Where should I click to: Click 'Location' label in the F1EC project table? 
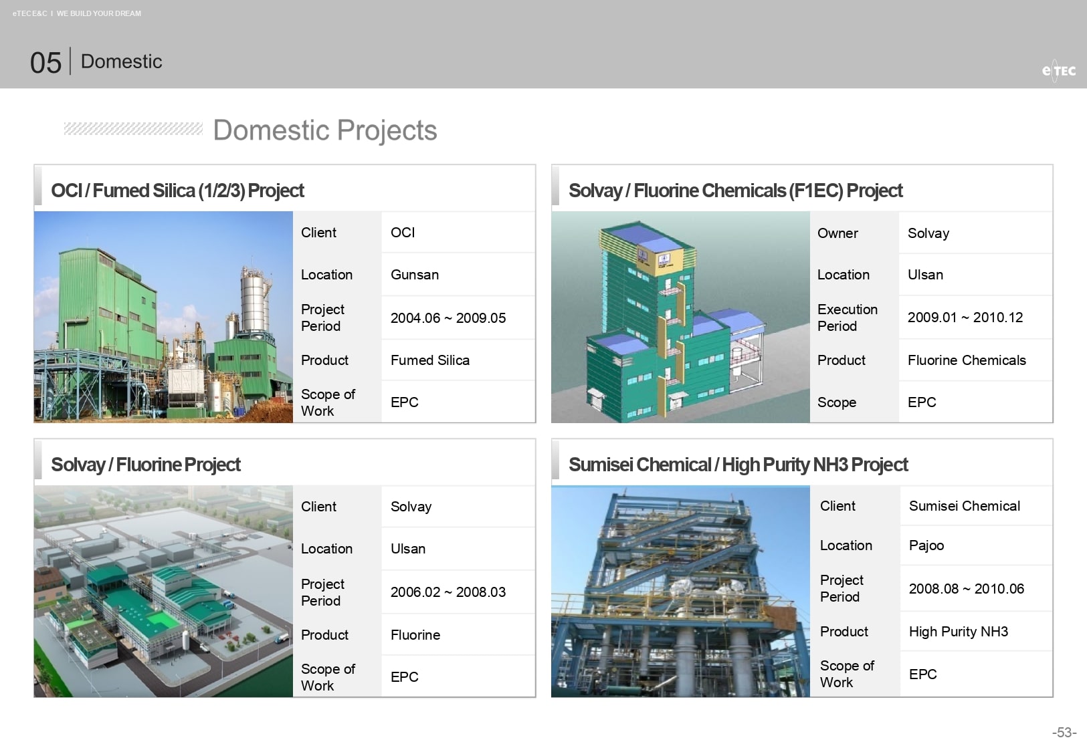click(844, 275)
